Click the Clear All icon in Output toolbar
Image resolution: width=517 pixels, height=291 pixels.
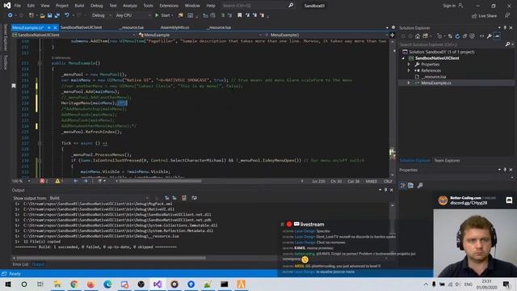click(184, 198)
